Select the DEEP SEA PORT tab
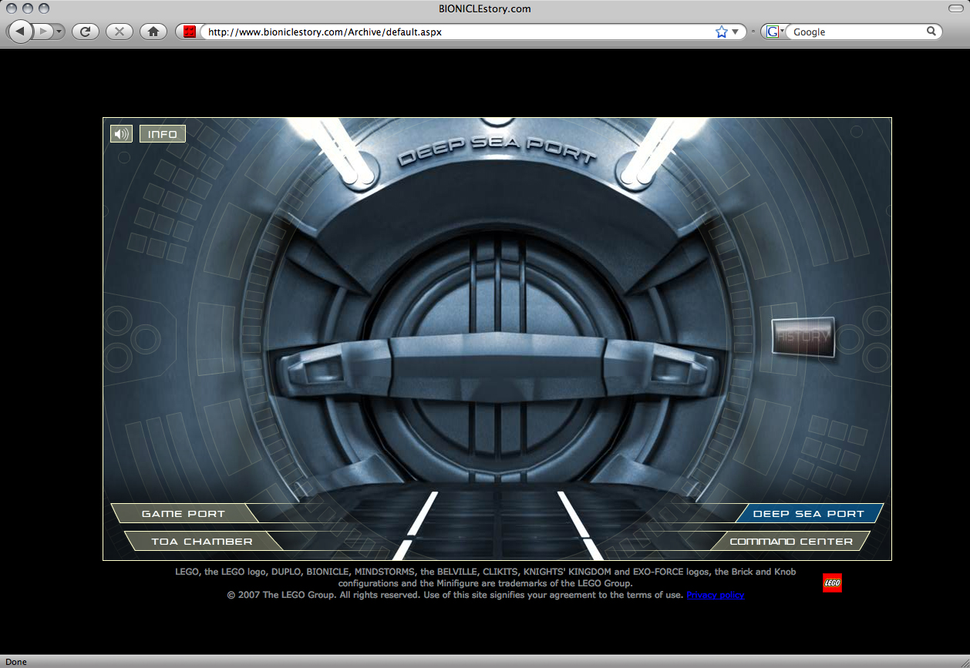Image resolution: width=970 pixels, height=668 pixels. click(808, 514)
